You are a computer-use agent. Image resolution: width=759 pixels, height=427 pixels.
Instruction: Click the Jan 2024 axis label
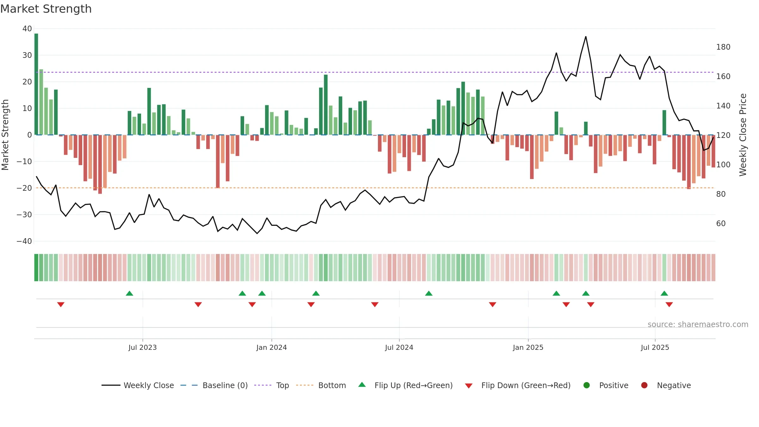coord(272,347)
